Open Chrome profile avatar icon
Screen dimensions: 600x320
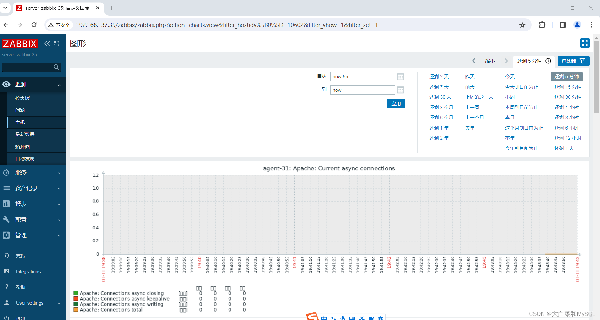pyautogui.click(x=577, y=25)
